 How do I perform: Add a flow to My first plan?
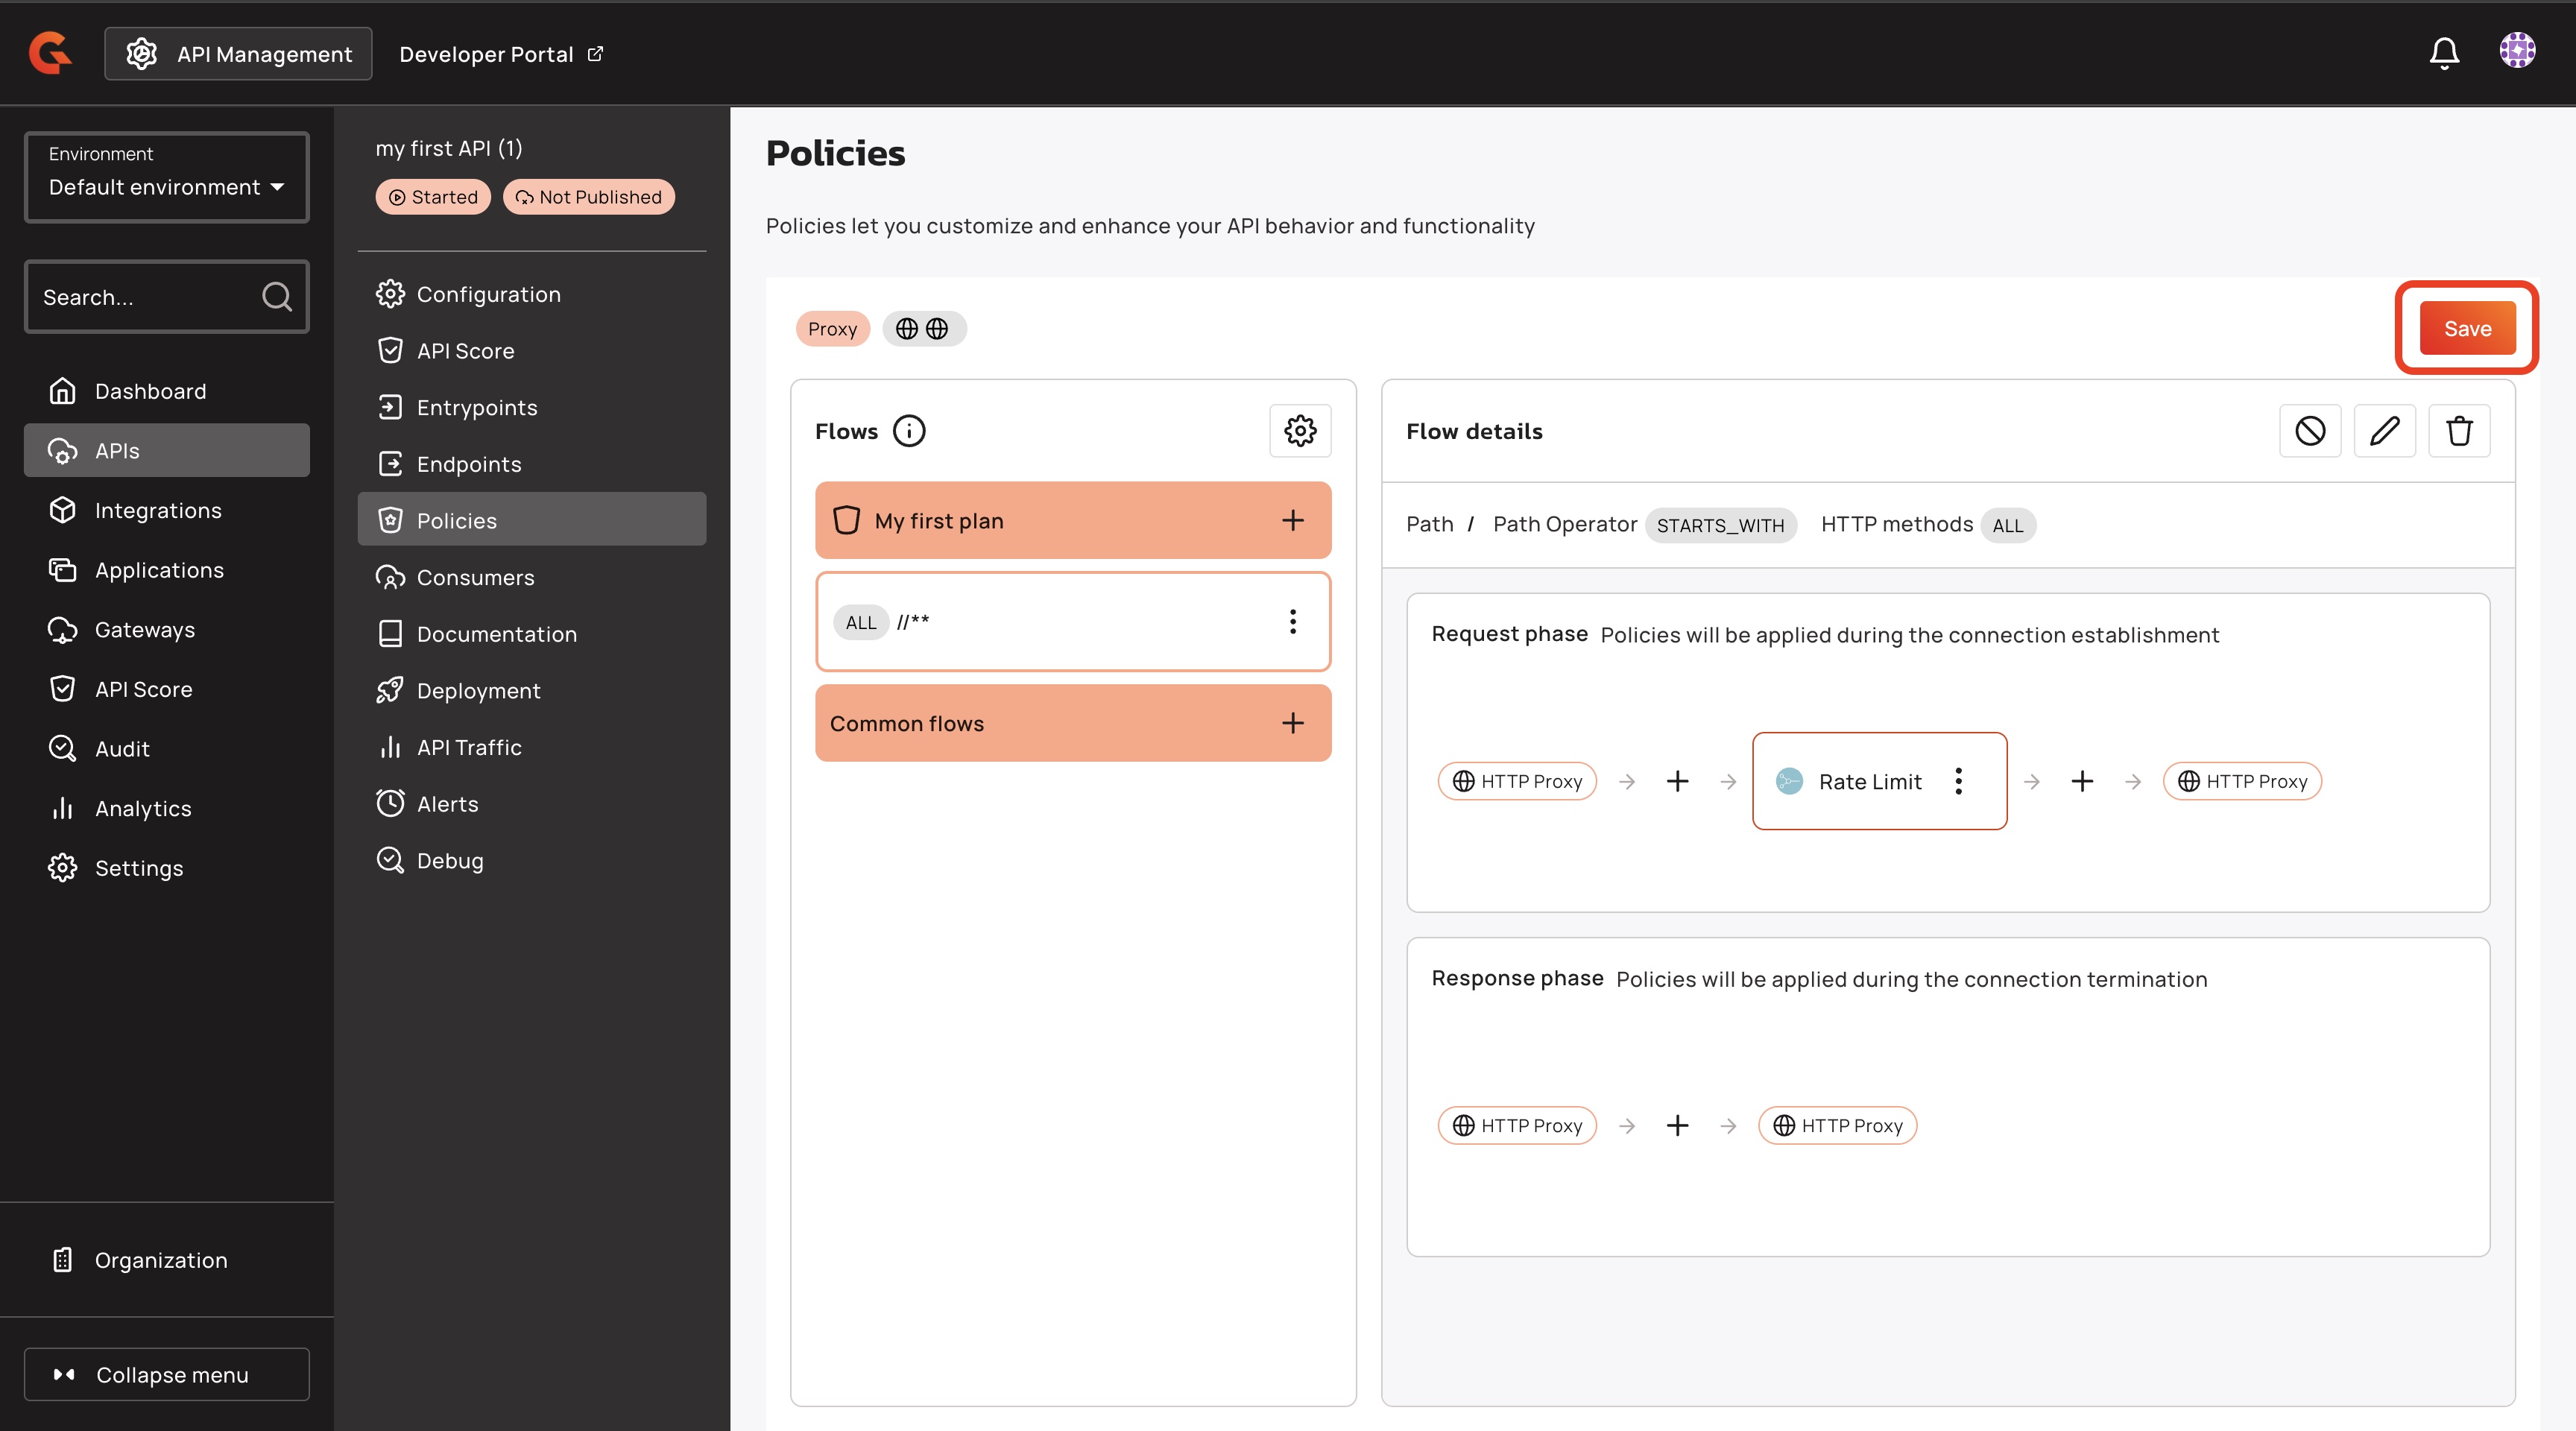1292,520
